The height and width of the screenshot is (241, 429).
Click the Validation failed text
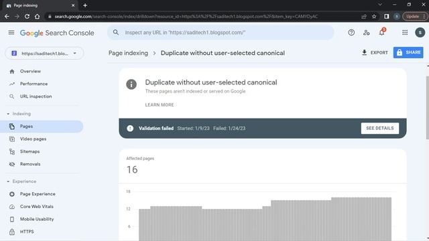coord(156,128)
